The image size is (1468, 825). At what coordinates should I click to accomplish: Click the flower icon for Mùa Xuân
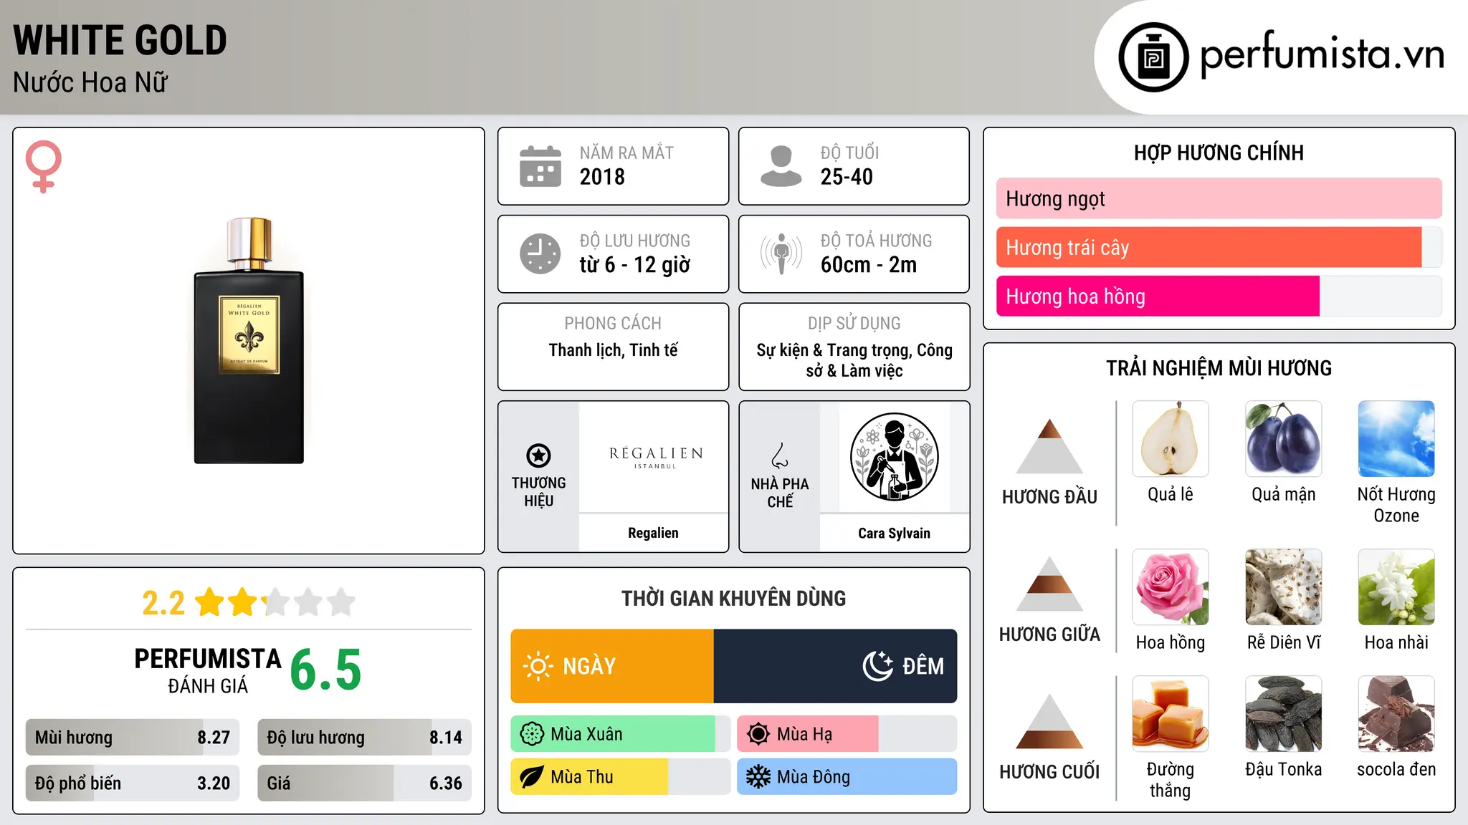coord(532,734)
